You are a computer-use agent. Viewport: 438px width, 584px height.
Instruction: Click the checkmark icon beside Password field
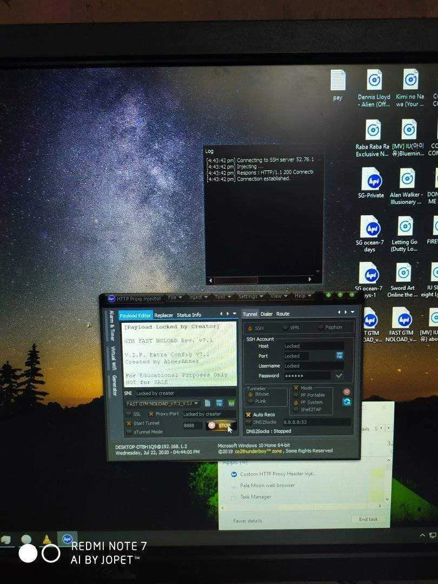[x=339, y=375]
